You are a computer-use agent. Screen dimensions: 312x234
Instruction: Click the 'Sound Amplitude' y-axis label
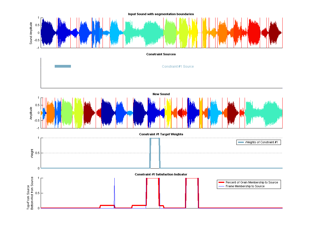[x=31, y=33]
